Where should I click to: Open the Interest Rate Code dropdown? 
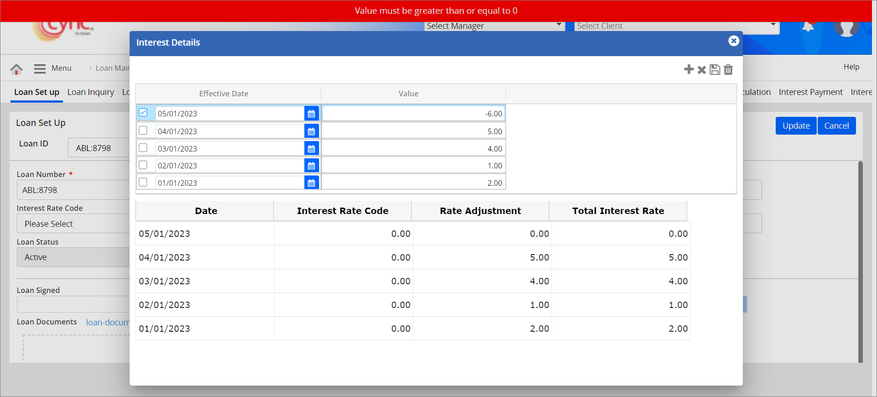click(x=73, y=224)
